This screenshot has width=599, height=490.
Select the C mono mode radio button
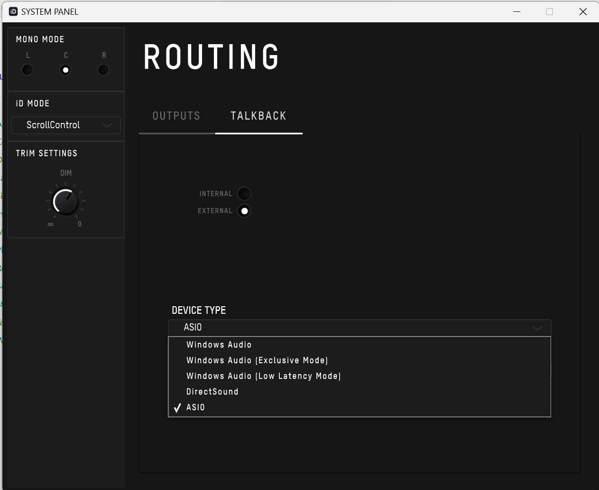(65, 70)
